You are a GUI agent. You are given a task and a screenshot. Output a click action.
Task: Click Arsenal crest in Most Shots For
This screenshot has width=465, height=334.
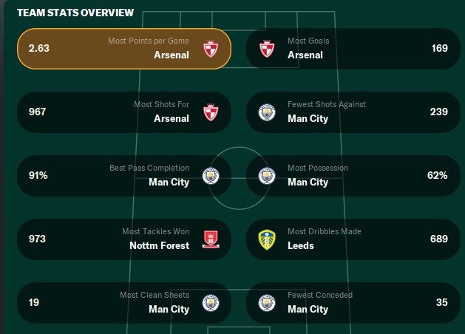pos(211,112)
